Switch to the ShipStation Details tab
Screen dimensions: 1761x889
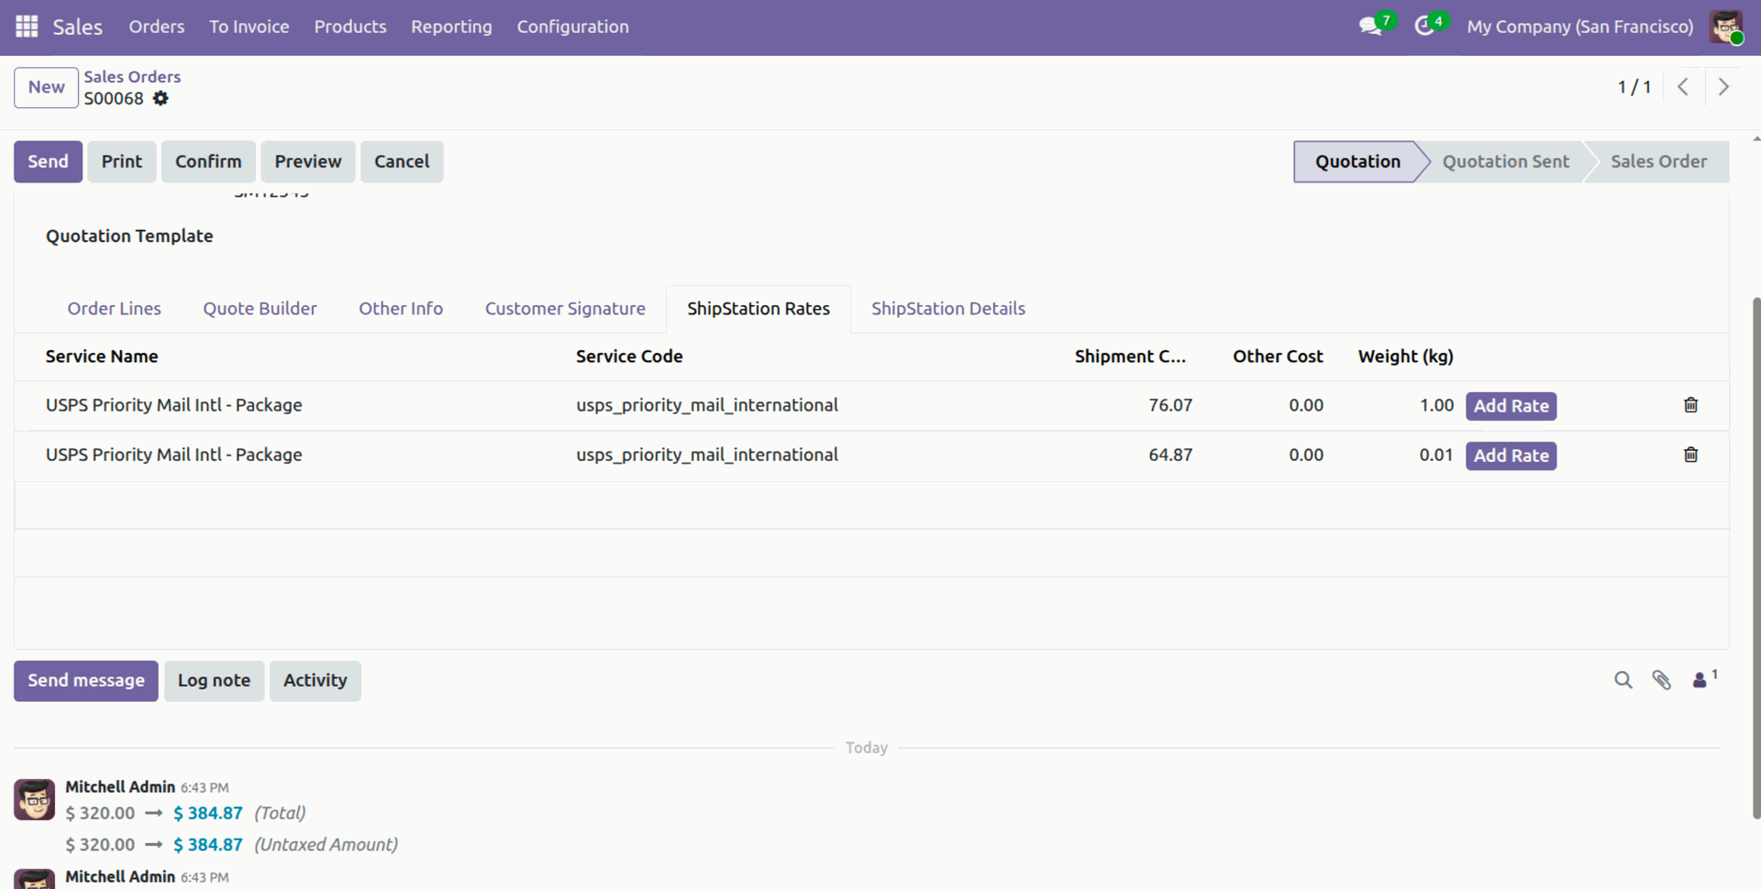pos(948,309)
